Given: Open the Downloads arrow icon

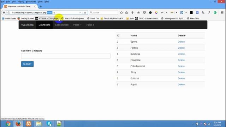Looking at the screenshot, I should click(132, 13).
